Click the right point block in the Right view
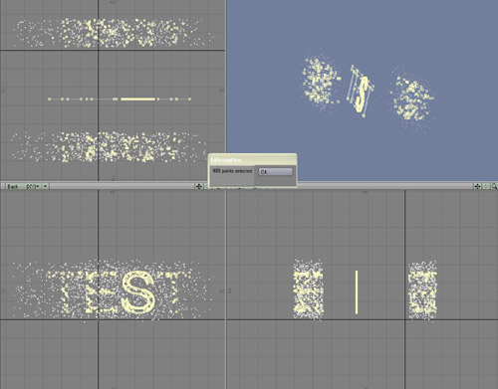Viewport: 498px width, 389px height. pos(422,291)
